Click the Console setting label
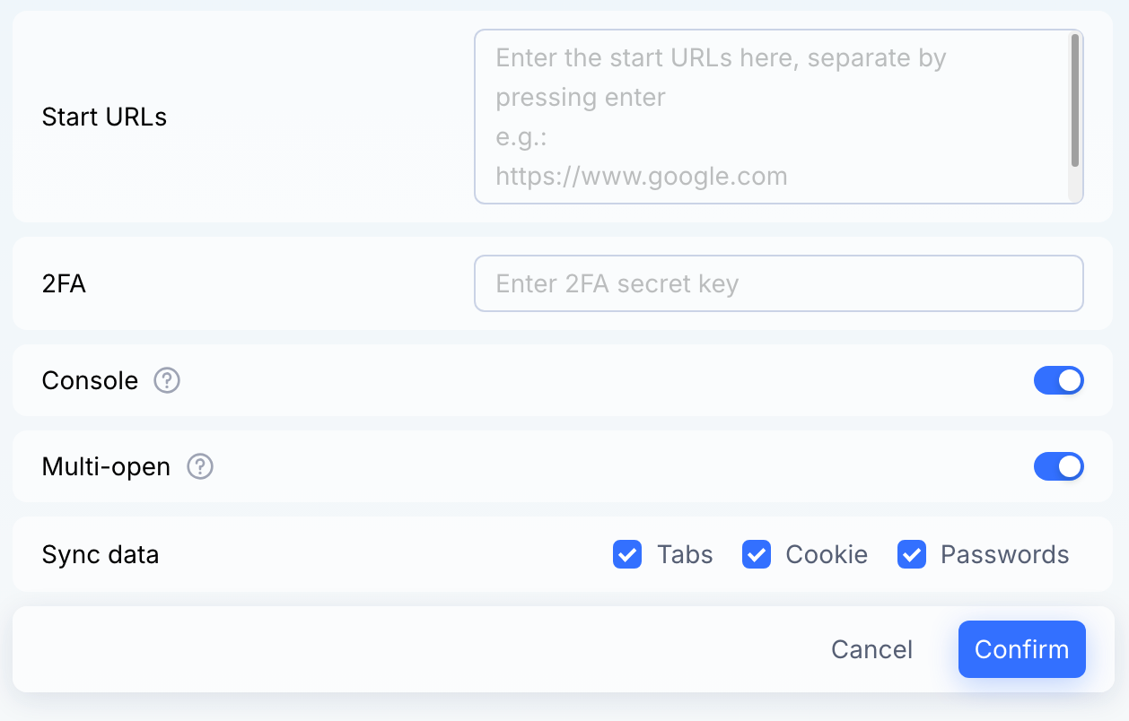 click(x=91, y=381)
